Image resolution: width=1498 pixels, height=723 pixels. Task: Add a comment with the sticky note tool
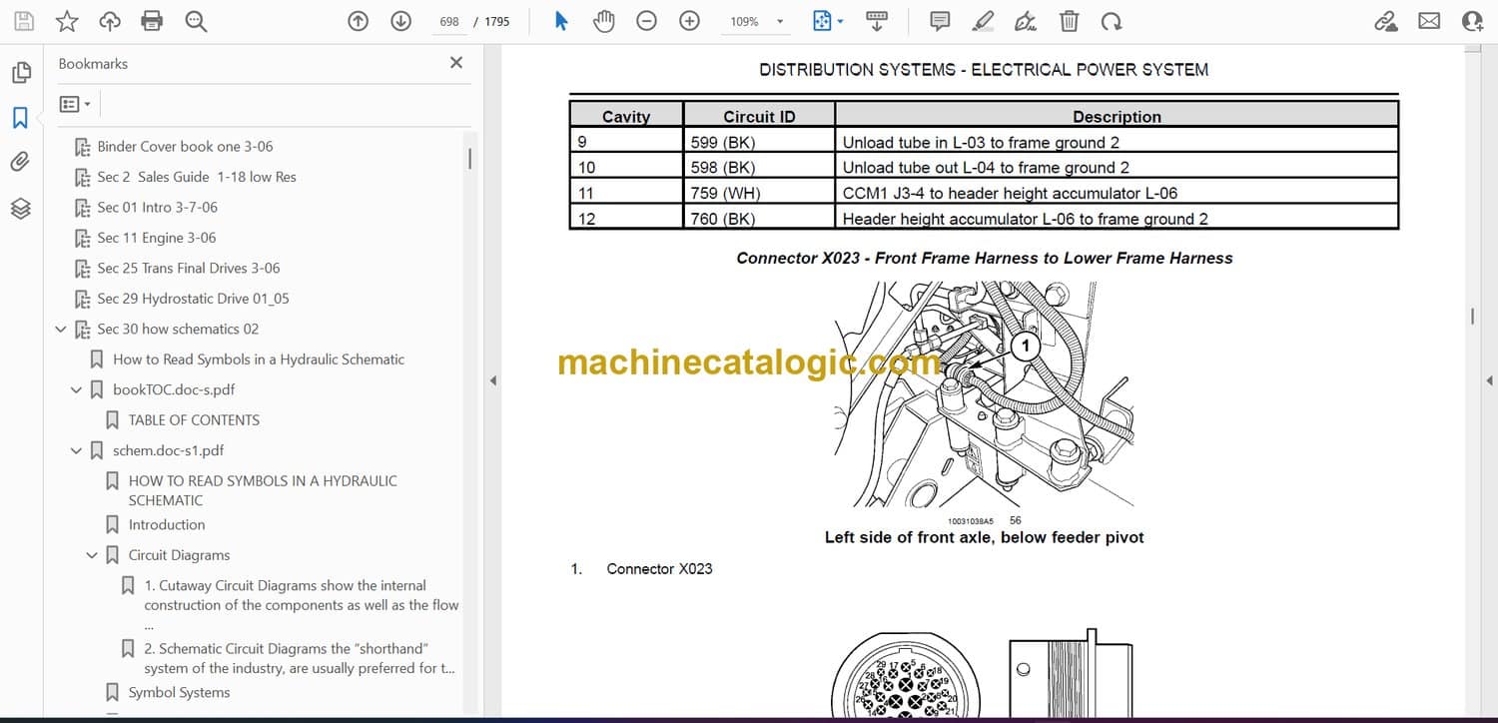[x=939, y=21]
